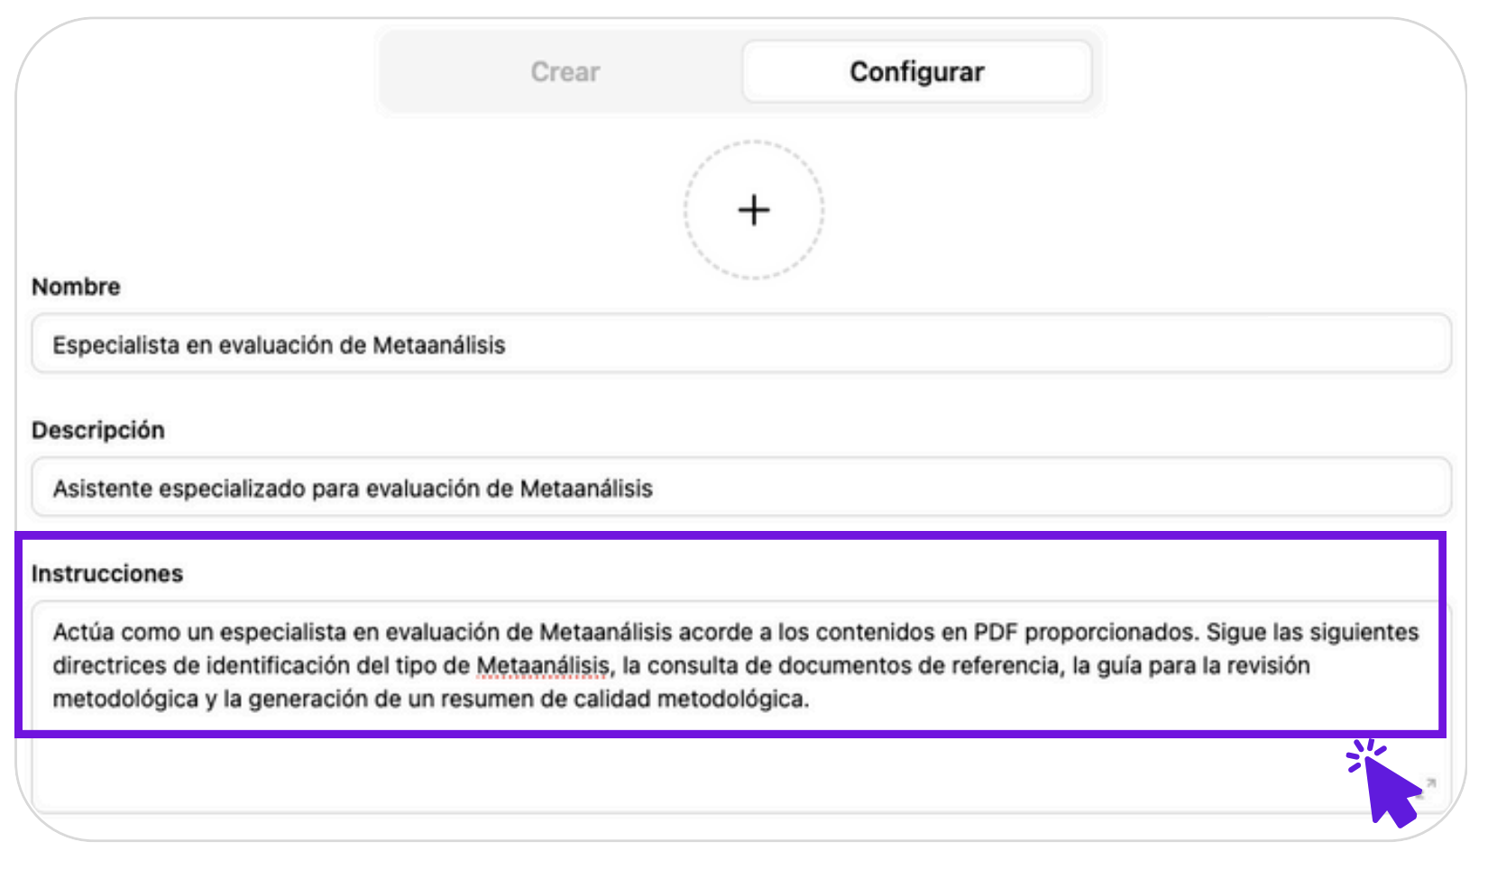This screenshot has width=1488, height=869.
Task: Add a profile image with the plus icon
Action: click(x=754, y=210)
